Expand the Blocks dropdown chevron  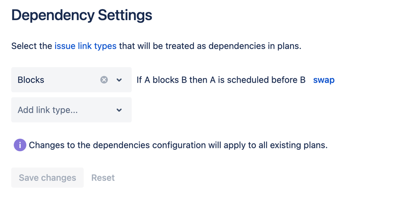click(119, 80)
